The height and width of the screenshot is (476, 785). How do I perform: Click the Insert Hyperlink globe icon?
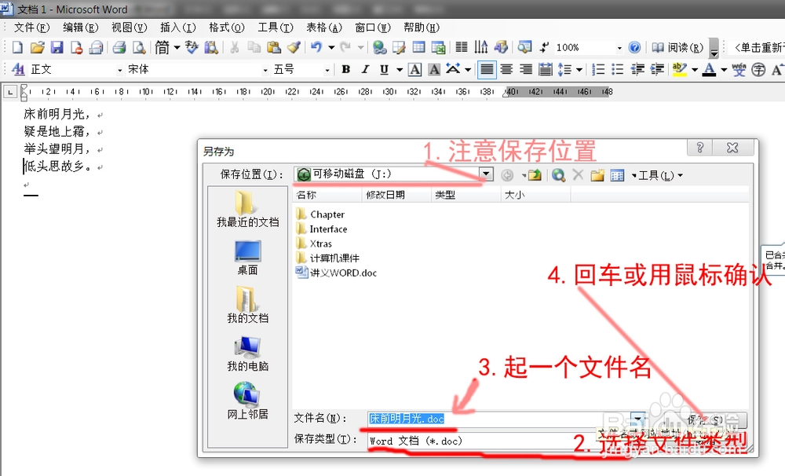coord(380,47)
